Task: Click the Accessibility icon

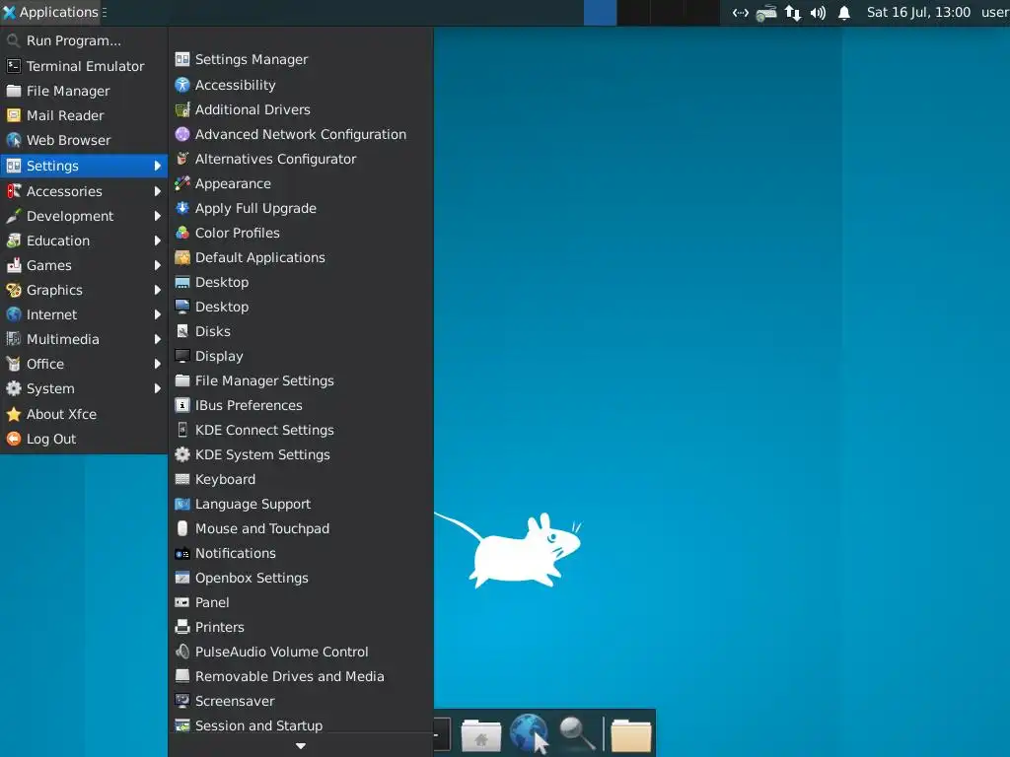Action: [x=182, y=85]
